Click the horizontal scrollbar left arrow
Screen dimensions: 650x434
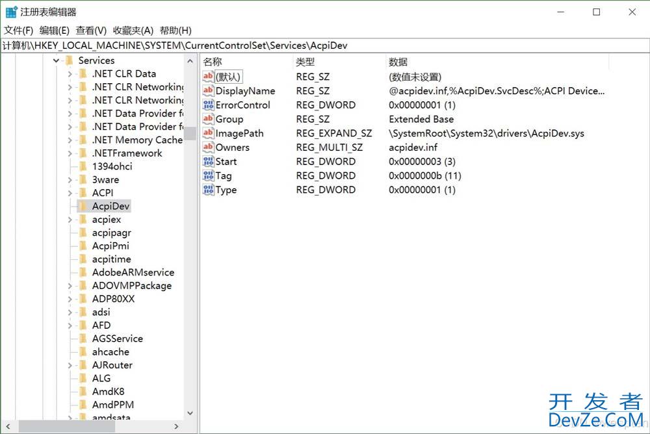[8, 426]
